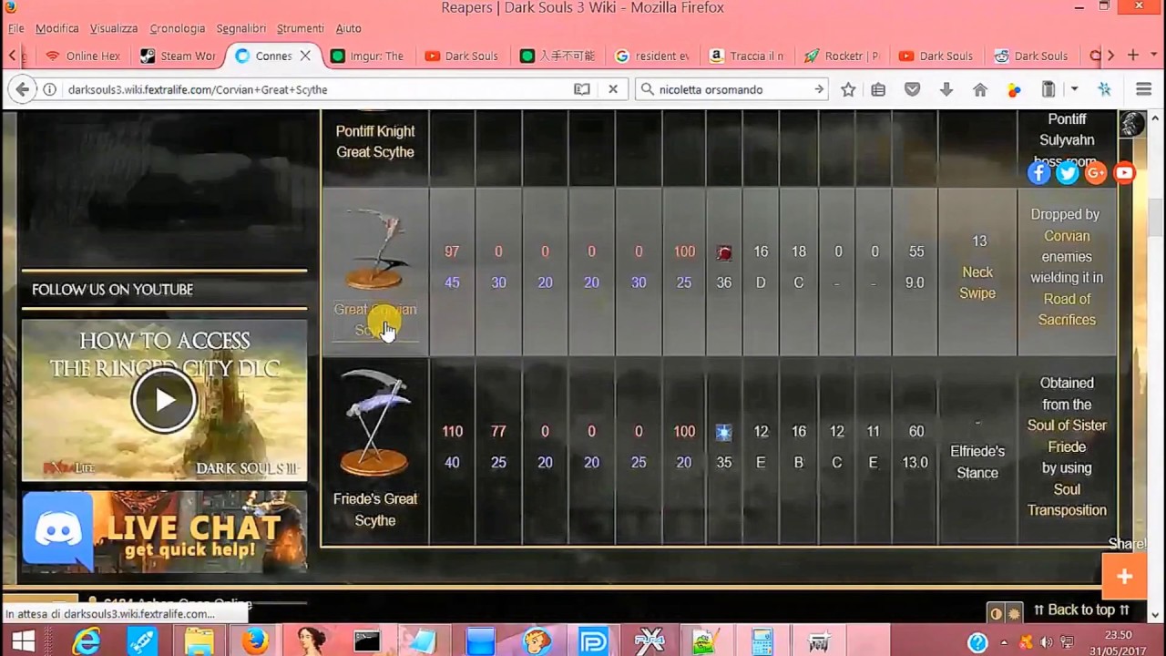Viewport: 1166px width, 656px height.
Task: Close the active Connes tab
Action: [x=305, y=56]
